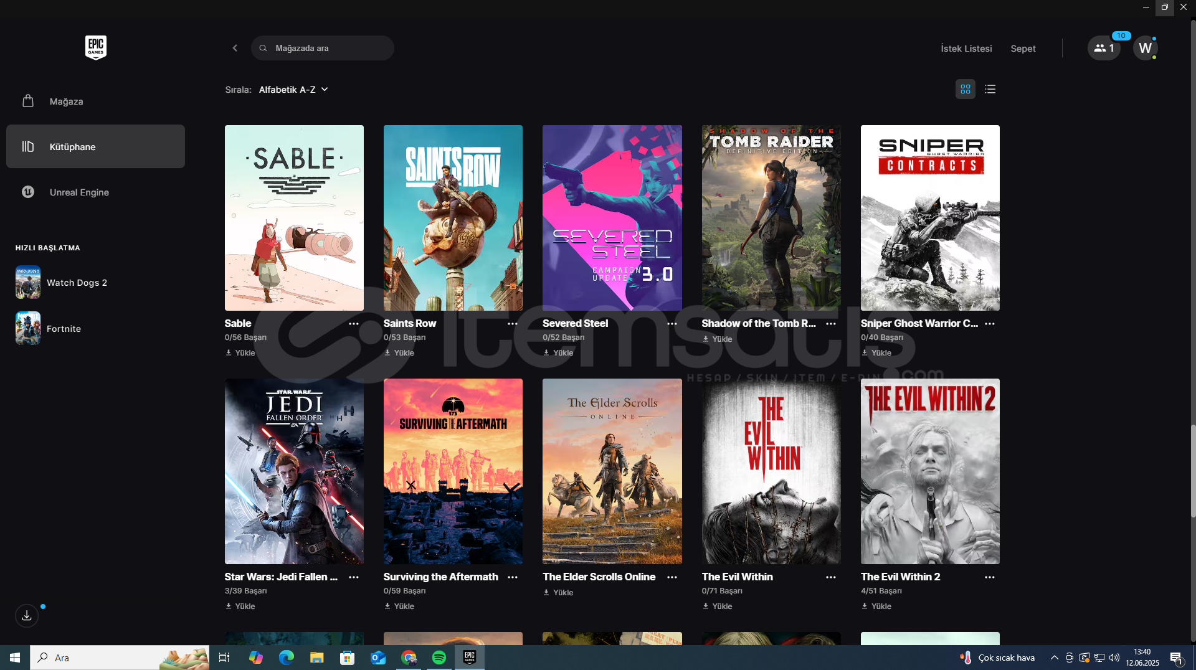Click the Epic Games logo
The image size is (1196, 670).
(95, 47)
